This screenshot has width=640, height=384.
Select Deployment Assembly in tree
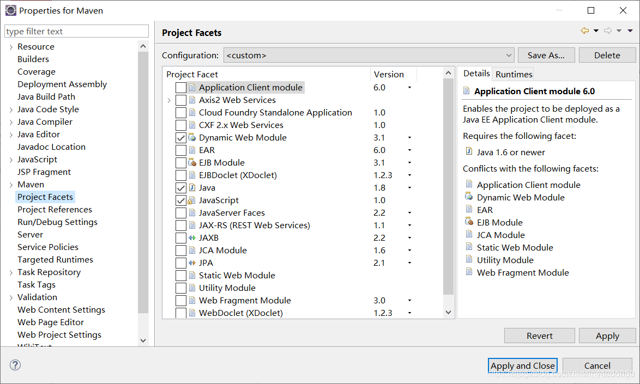62,84
